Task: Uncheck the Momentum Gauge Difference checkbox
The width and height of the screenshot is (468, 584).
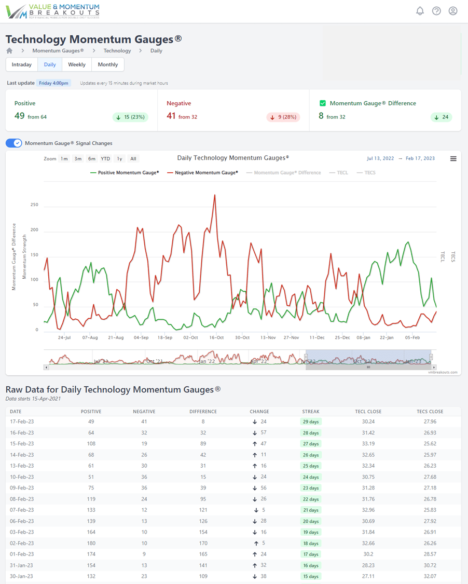Action: pyautogui.click(x=323, y=103)
